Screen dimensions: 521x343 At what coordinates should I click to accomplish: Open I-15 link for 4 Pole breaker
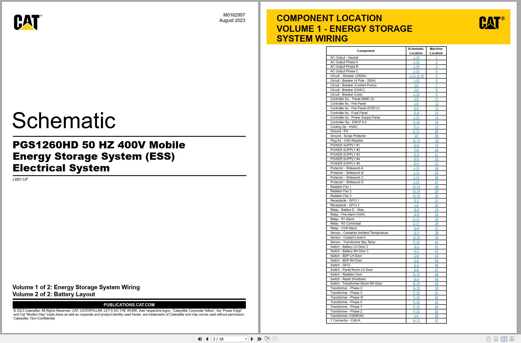tap(416, 81)
